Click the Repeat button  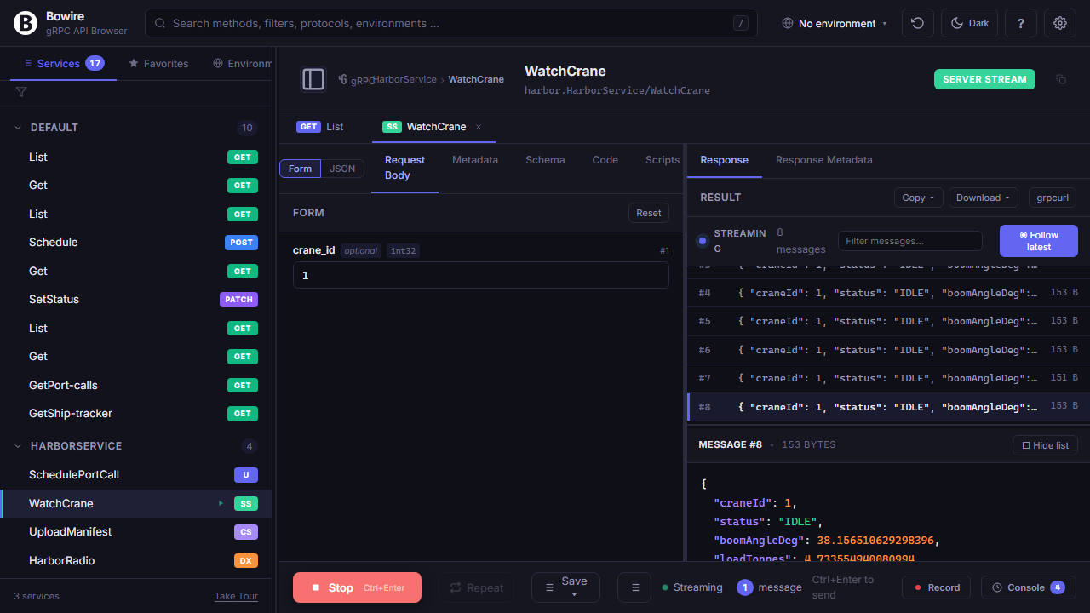(x=477, y=587)
